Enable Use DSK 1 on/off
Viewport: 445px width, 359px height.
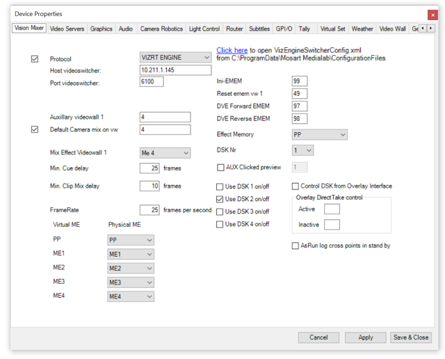220,186
